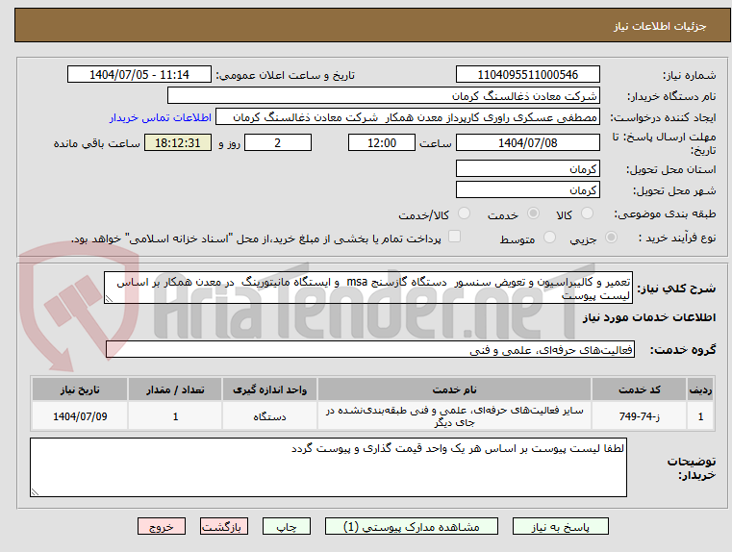
Task: Click the پاسخ به نیاز button
Action: [x=560, y=526]
